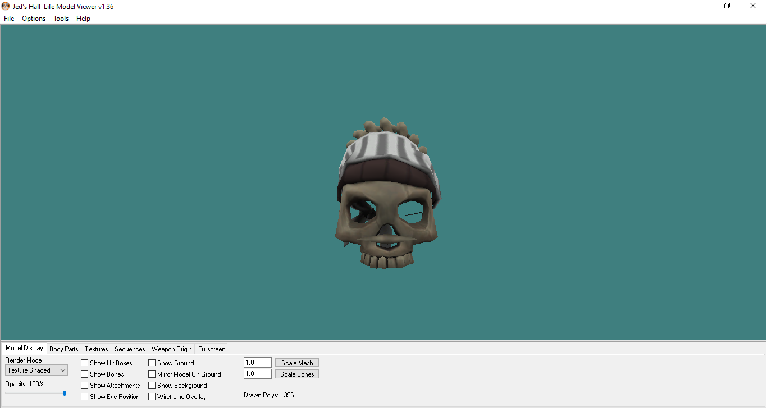Enable Show Ground checkbox
This screenshot has height=408, width=767.
pyautogui.click(x=152, y=363)
